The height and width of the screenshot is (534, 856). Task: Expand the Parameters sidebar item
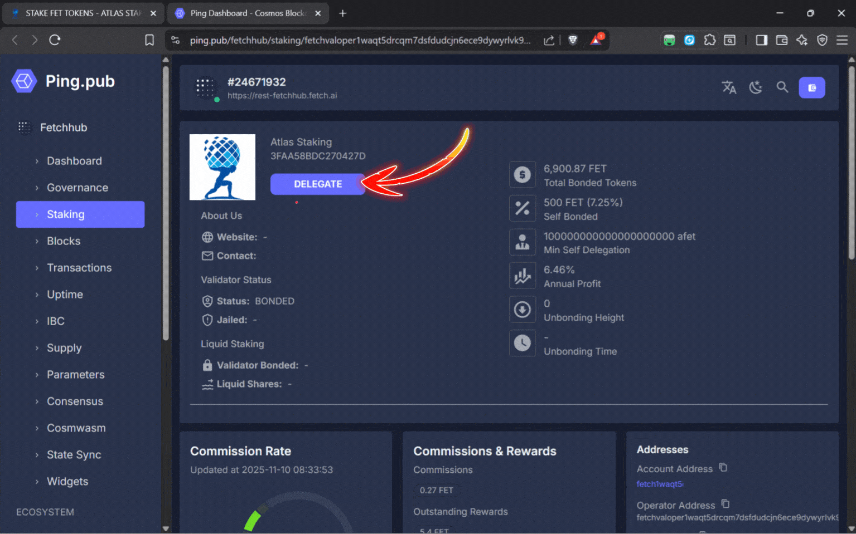pyautogui.click(x=75, y=375)
